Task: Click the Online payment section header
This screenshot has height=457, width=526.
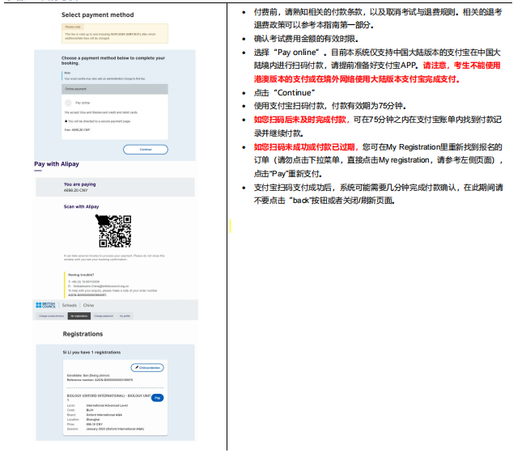Action: 115,89
